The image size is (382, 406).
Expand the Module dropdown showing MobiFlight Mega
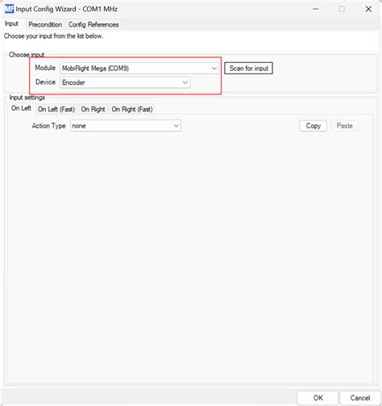point(139,69)
